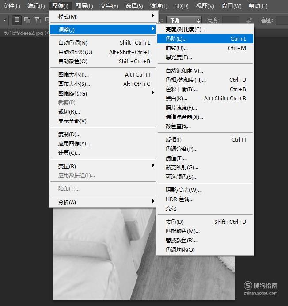Select 色彩平衡(B)...
288x306 pixels.
(x=205, y=89)
